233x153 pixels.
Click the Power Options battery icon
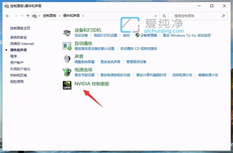click(x=67, y=72)
